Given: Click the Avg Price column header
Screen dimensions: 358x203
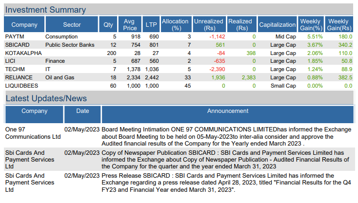Looking at the screenshot, I should (x=130, y=24).
